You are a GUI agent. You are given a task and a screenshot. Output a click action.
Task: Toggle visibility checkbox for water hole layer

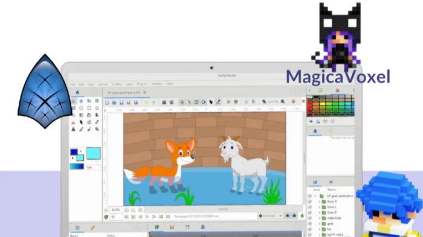coord(309,218)
